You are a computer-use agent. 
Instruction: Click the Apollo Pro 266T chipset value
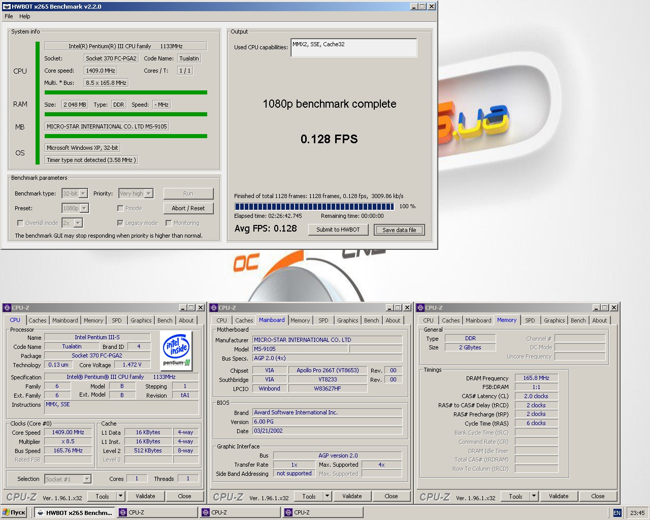[328, 370]
